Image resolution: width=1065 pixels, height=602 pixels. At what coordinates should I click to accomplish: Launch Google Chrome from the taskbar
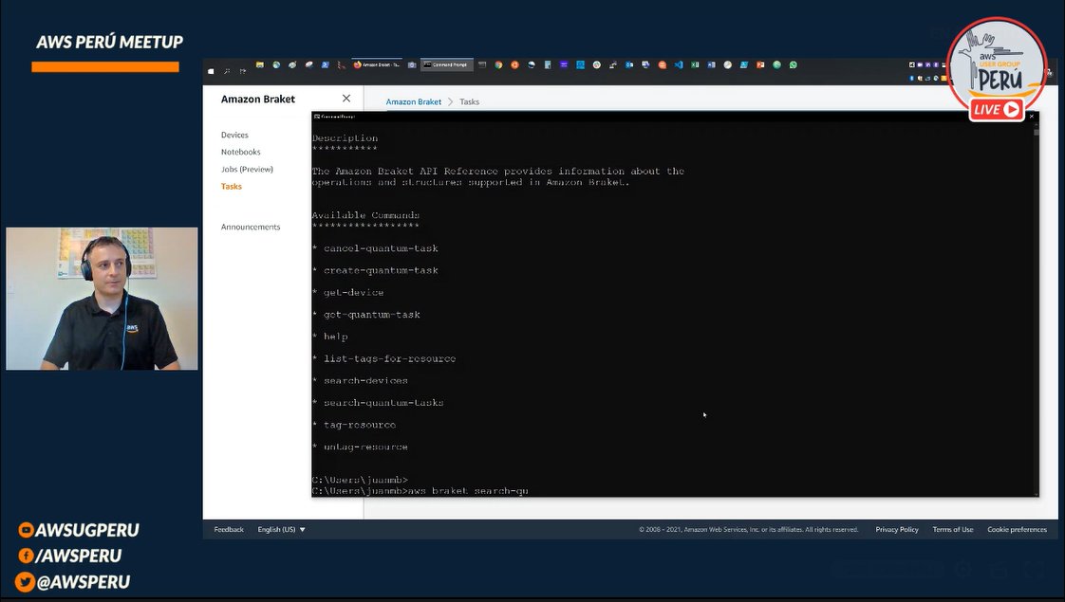coord(498,64)
